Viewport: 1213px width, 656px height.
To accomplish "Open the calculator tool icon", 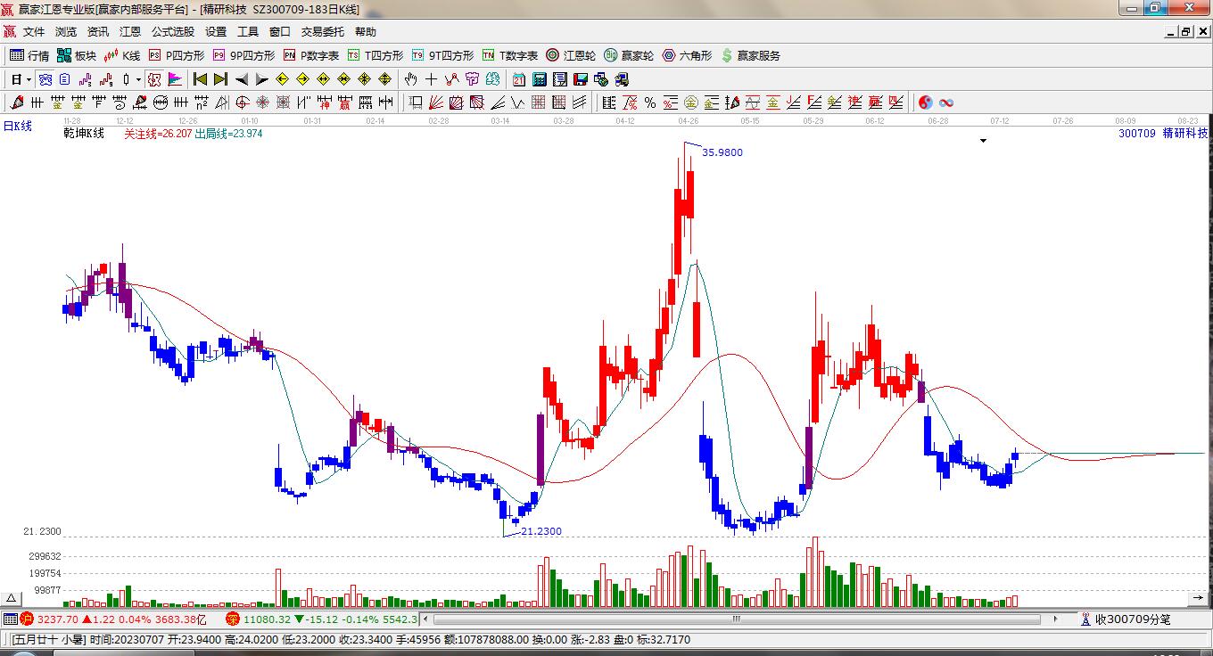I will [539, 79].
